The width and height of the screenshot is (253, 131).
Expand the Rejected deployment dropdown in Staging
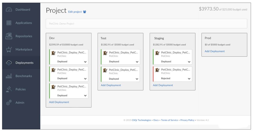point(189,79)
